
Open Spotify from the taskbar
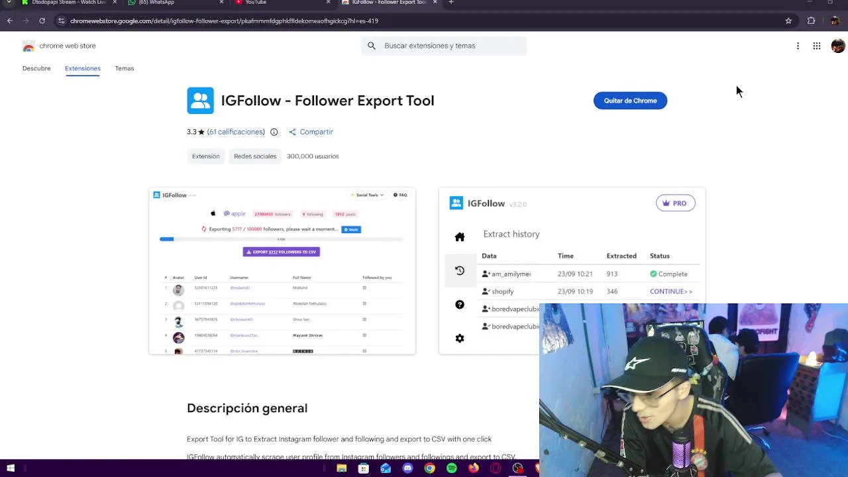coord(452,468)
